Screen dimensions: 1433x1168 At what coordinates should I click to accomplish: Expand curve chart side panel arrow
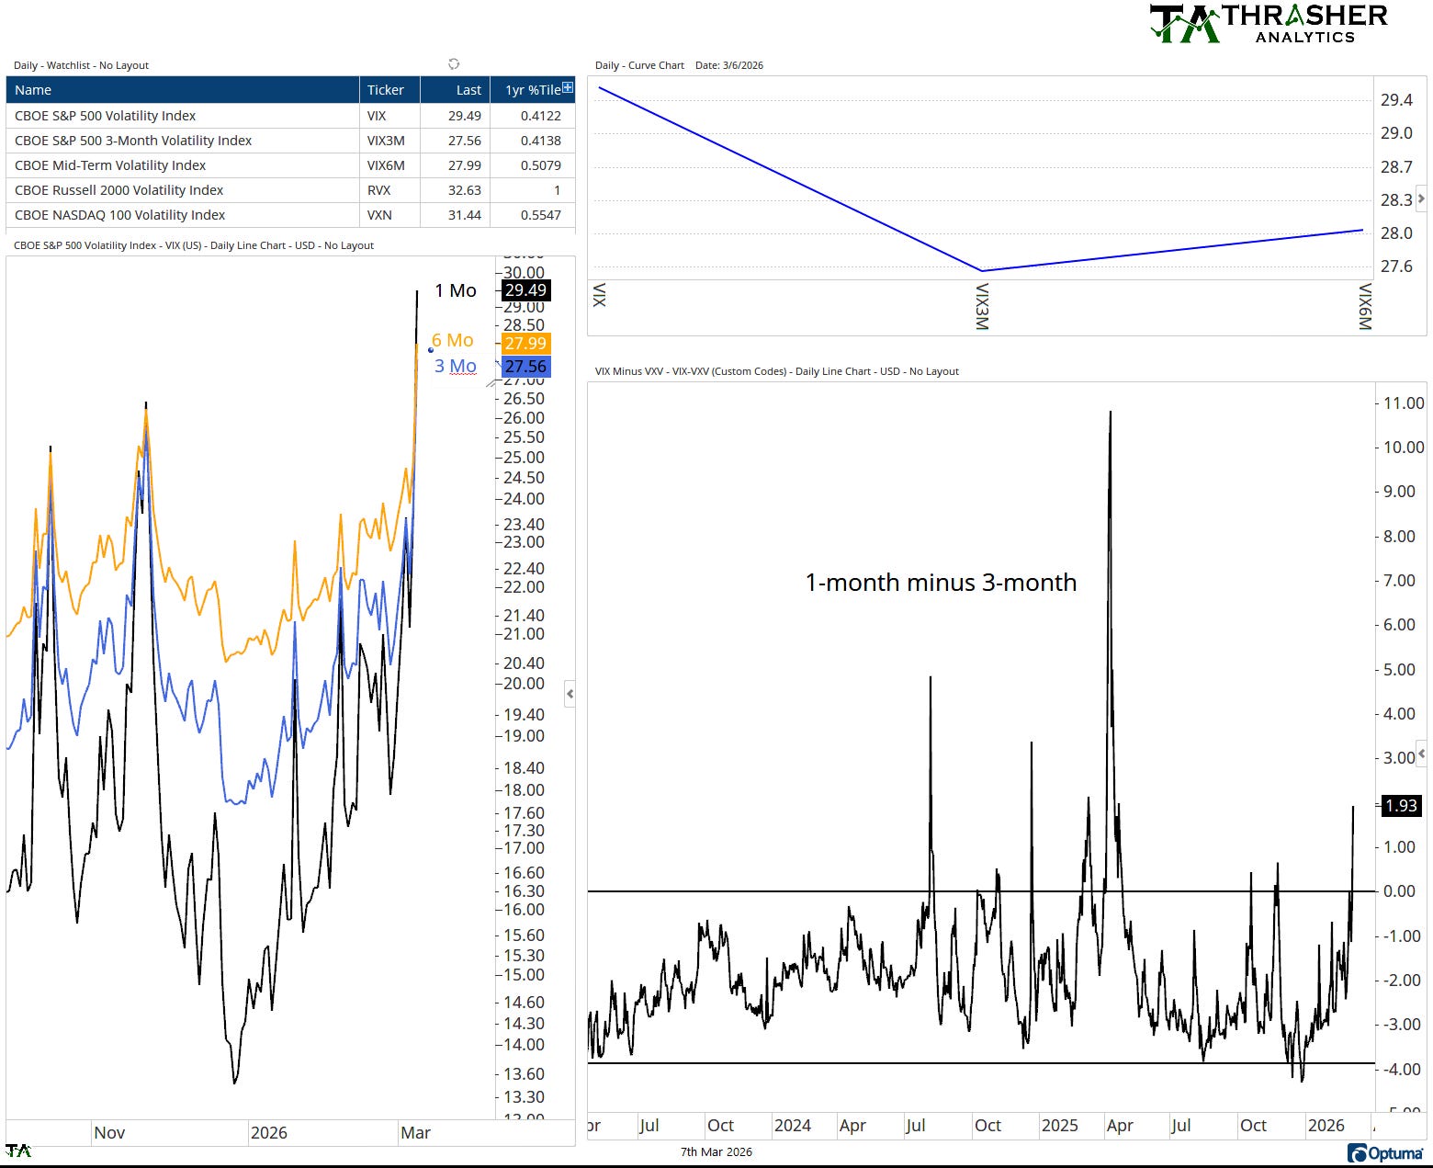pos(1421,198)
